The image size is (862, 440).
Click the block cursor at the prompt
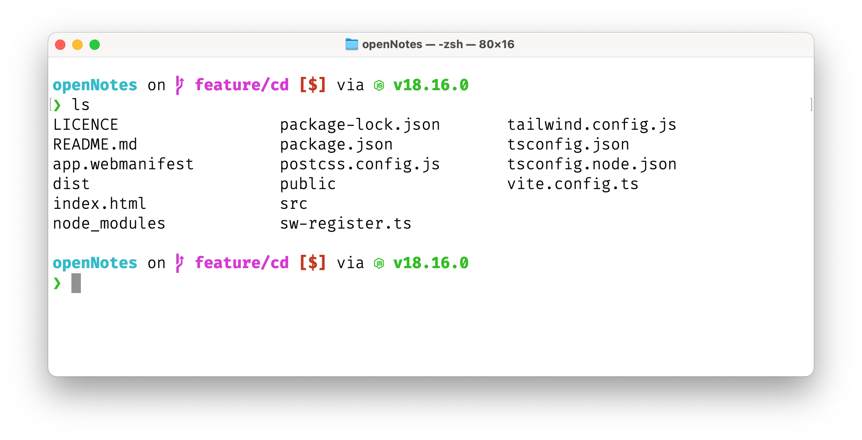[x=75, y=283]
